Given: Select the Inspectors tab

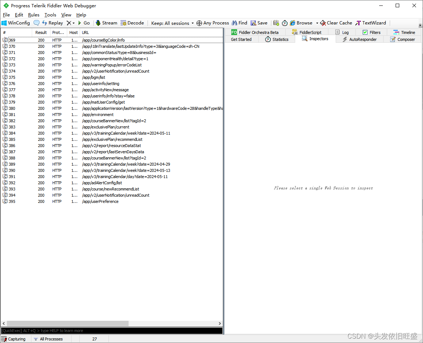Looking at the screenshot, I should (315, 39).
